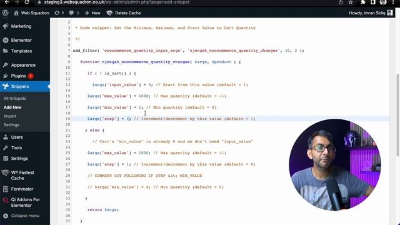Open Qi Addons For Elementor menu
Screen dimensions: 400x225
click(x=25, y=202)
